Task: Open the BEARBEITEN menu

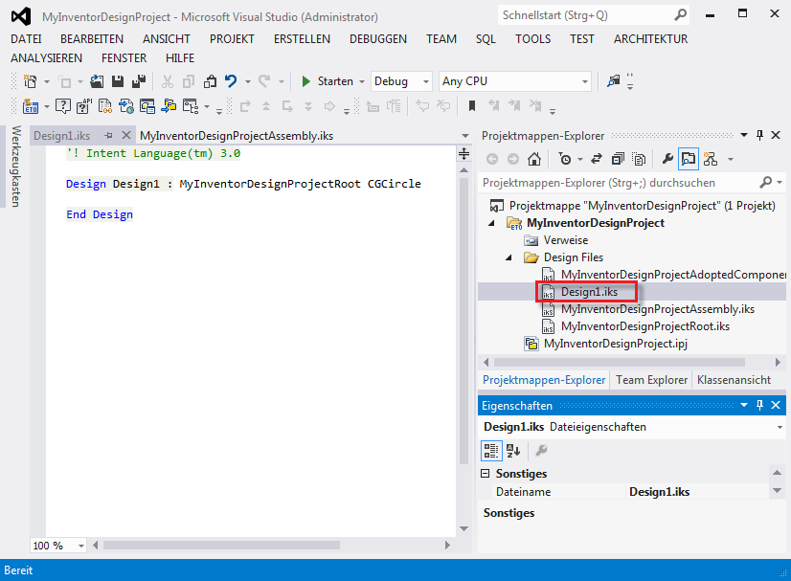Action: pyautogui.click(x=92, y=39)
